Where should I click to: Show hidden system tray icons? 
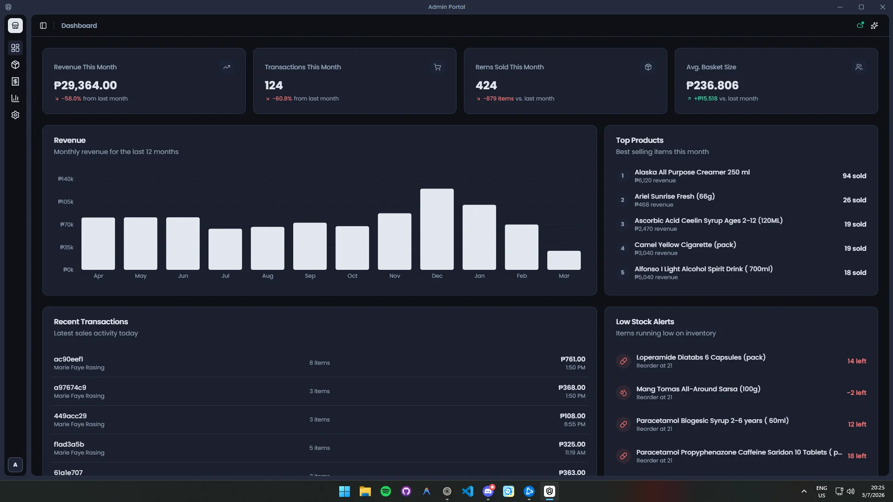804,491
